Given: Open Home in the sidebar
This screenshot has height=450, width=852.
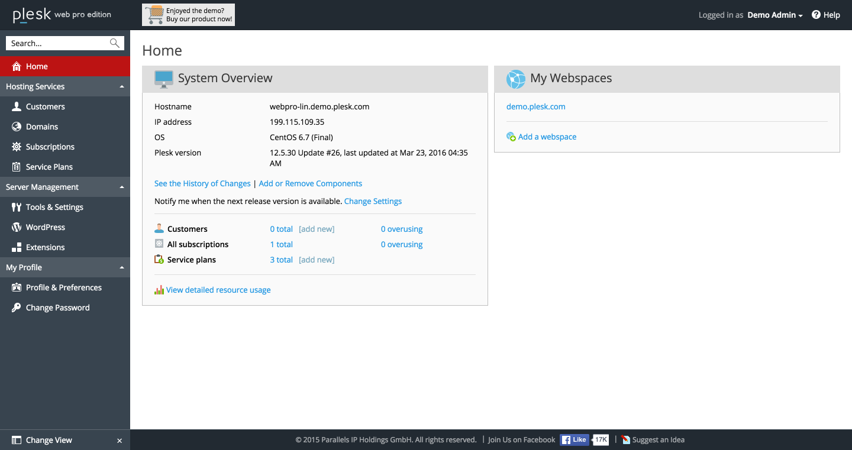Looking at the screenshot, I should [65, 66].
